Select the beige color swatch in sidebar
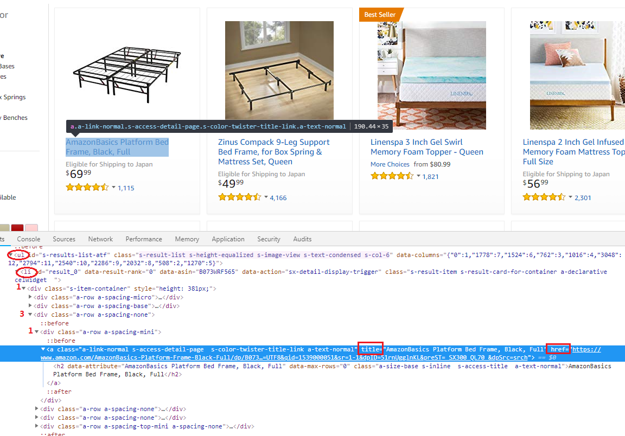 pyautogui.click(x=4, y=228)
